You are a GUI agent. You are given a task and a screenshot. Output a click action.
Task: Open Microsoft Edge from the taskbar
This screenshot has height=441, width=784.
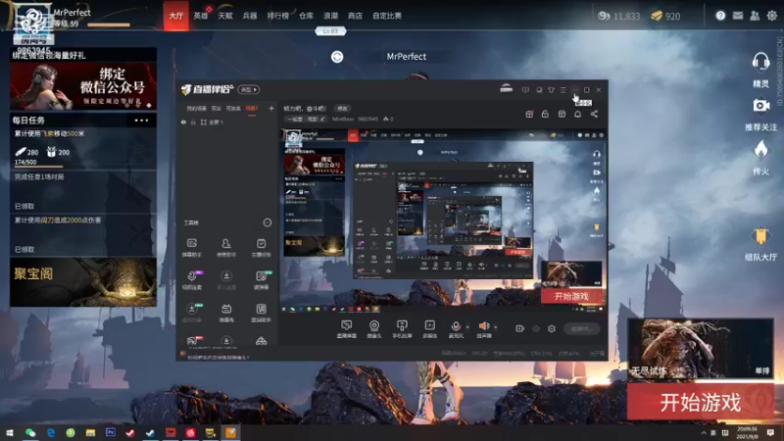pyautogui.click(x=51, y=432)
